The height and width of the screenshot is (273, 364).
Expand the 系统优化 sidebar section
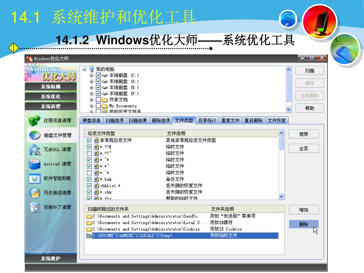point(50,96)
